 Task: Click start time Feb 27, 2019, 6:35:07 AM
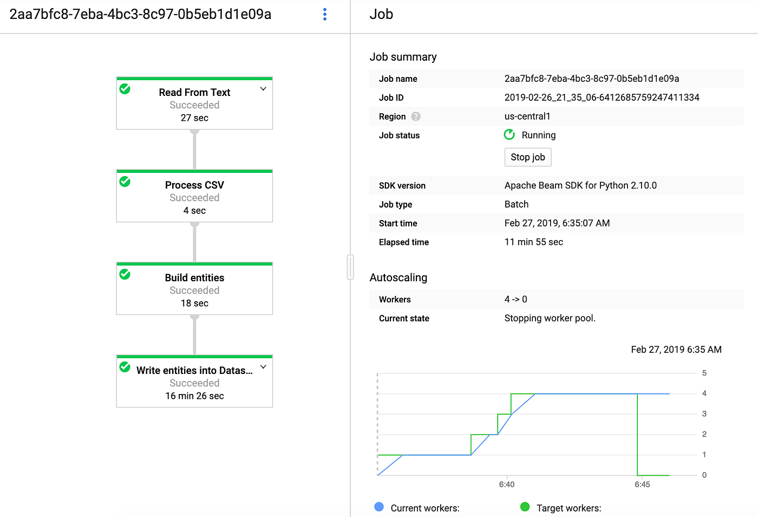tap(557, 223)
